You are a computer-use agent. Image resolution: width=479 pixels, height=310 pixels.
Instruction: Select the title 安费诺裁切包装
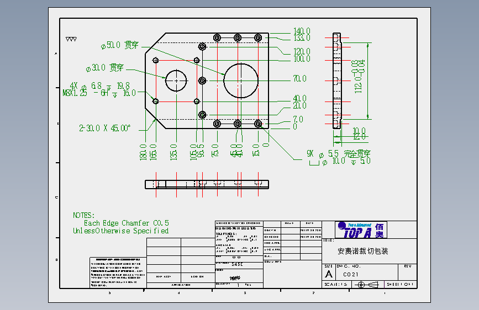(x=363, y=251)
